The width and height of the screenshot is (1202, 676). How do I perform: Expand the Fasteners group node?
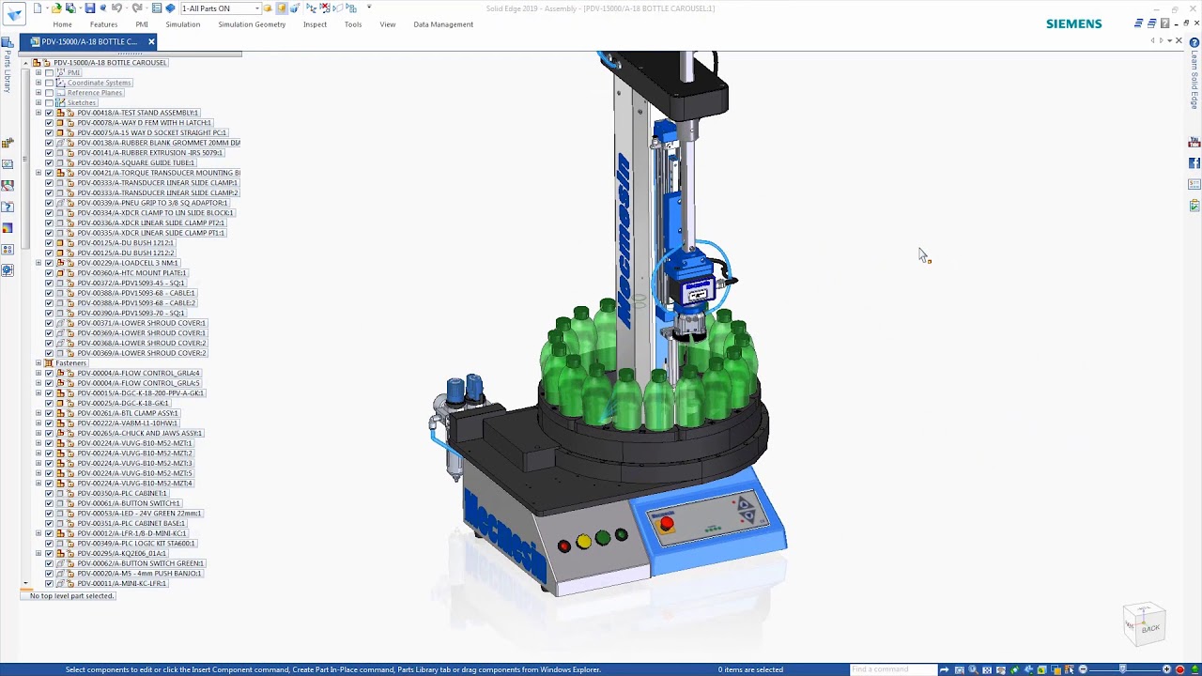click(x=39, y=363)
